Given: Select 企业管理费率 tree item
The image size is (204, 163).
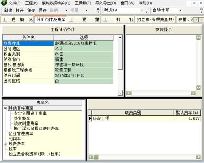Looking at the screenshot, I should 21,134.
